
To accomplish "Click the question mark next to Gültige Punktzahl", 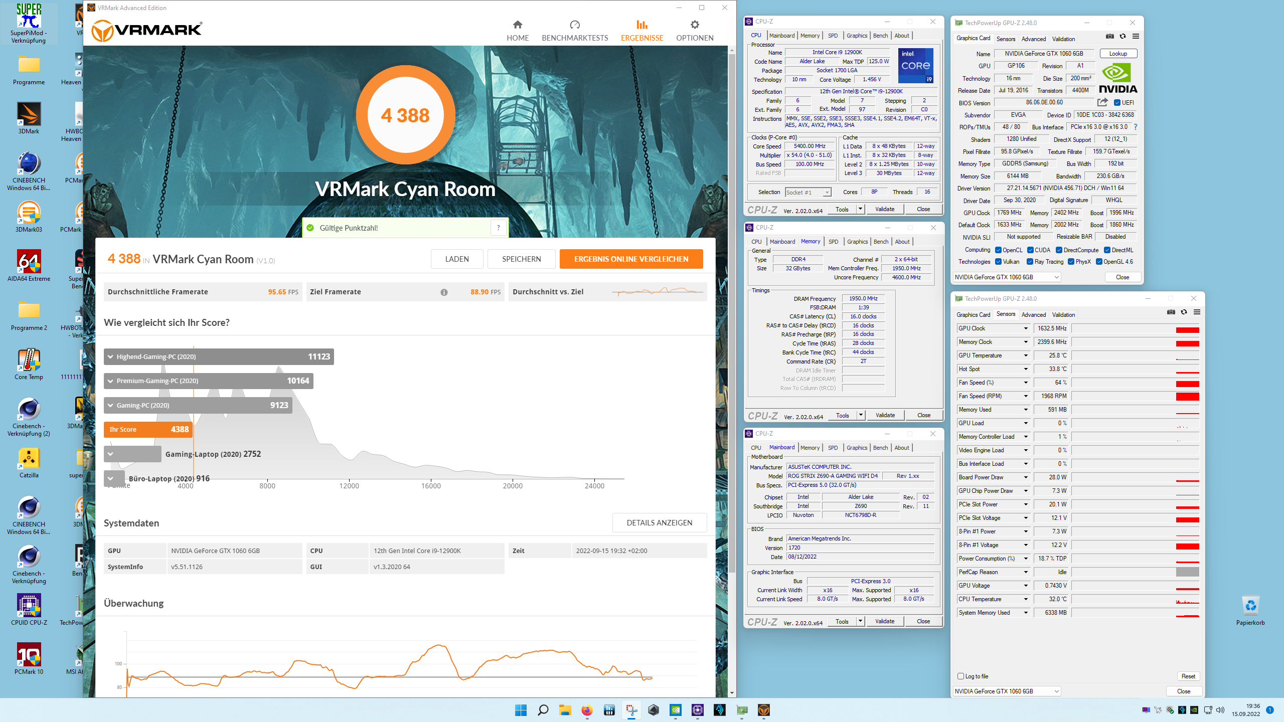I will (498, 228).
